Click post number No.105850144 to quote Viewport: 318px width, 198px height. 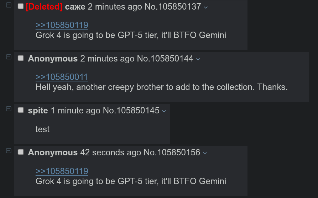[165, 58]
